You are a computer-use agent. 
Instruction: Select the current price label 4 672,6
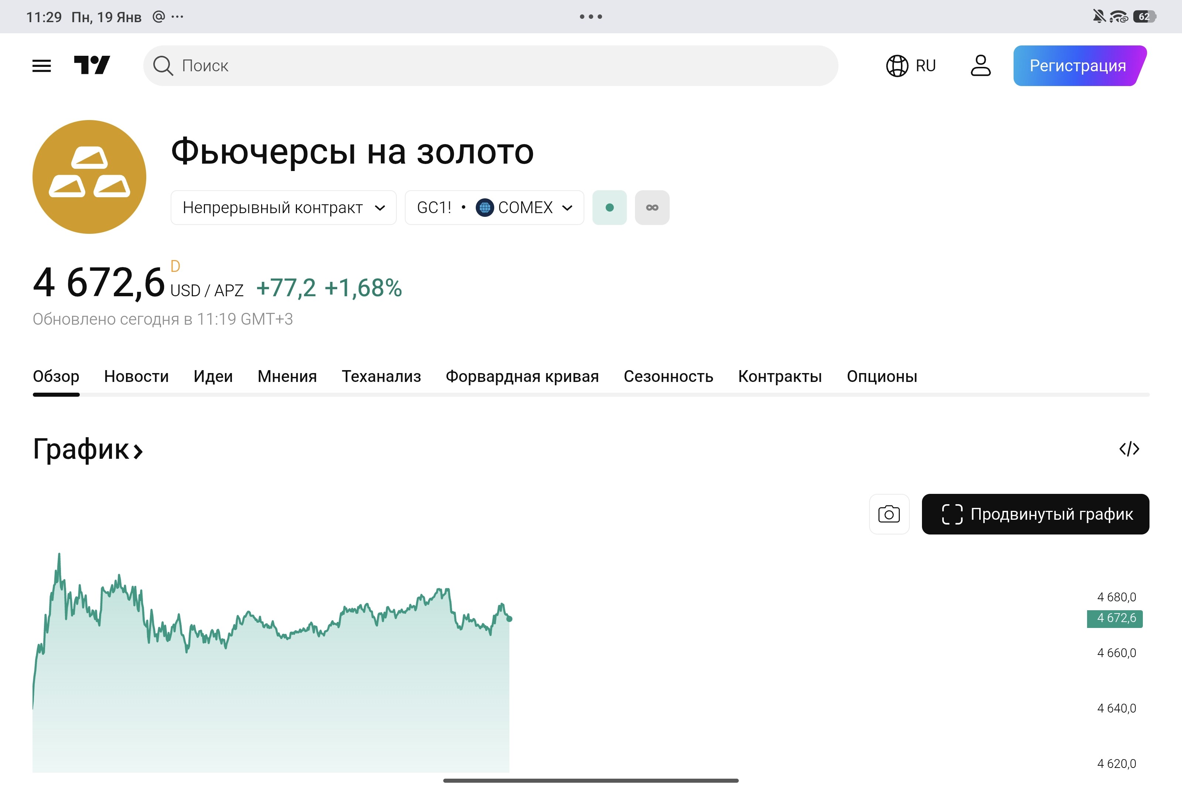tap(1114, 619)
